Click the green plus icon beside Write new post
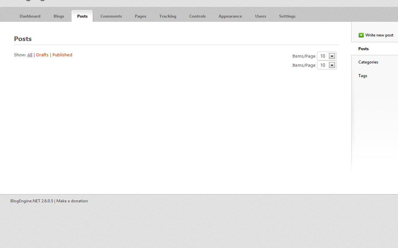398x248 pixels. (361, 35)
